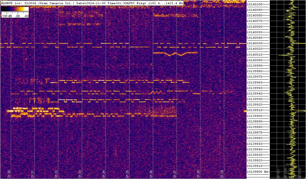Click the 10139880 frequency label
This screenshot has height=179, width=306.
pos(255,127)
